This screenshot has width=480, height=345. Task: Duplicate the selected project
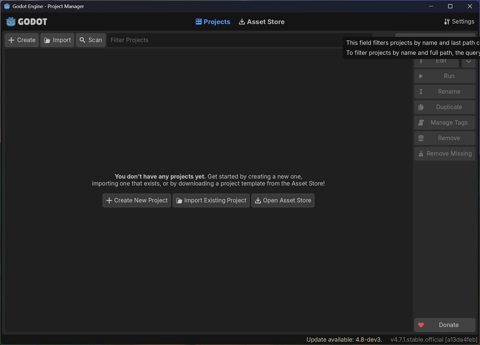pyautogui.click(x=445, y=107)
